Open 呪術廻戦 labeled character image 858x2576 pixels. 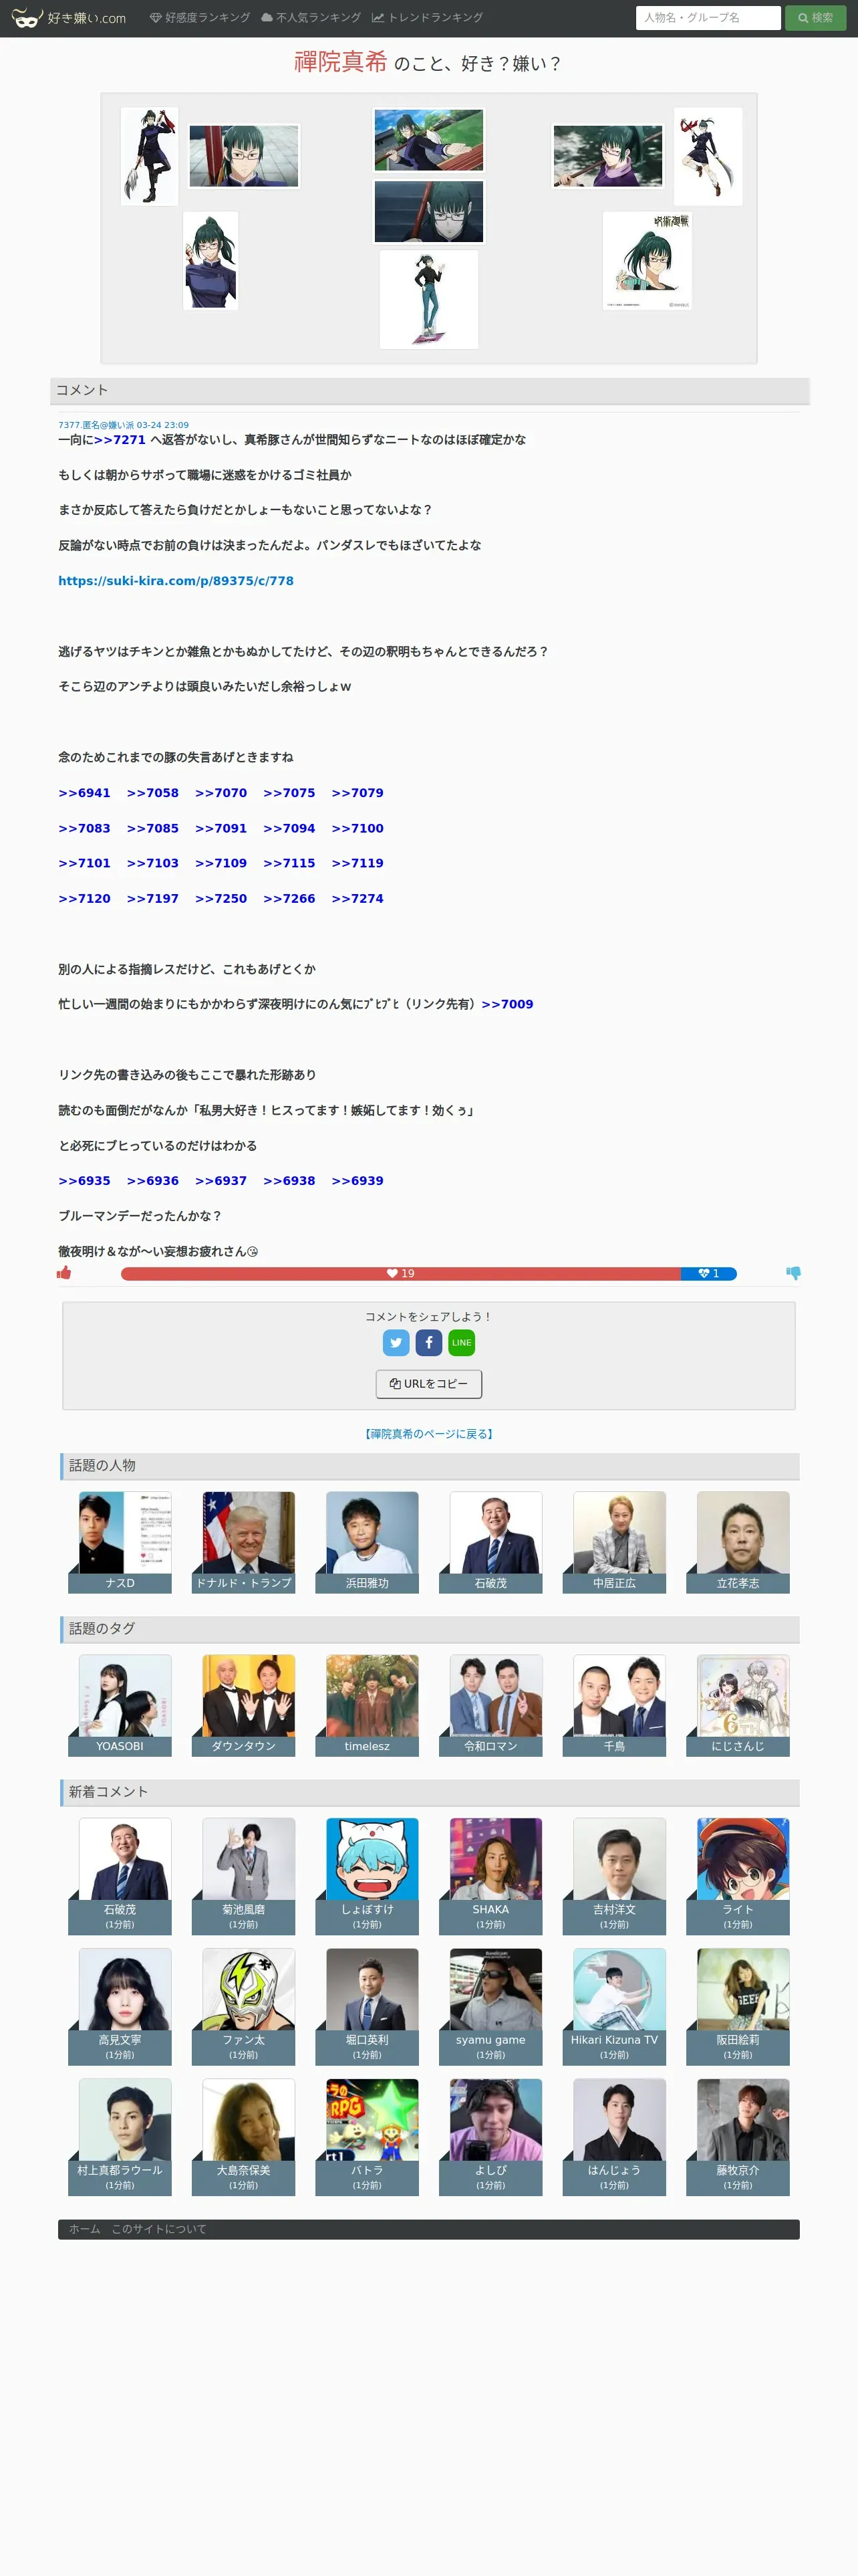648,260
